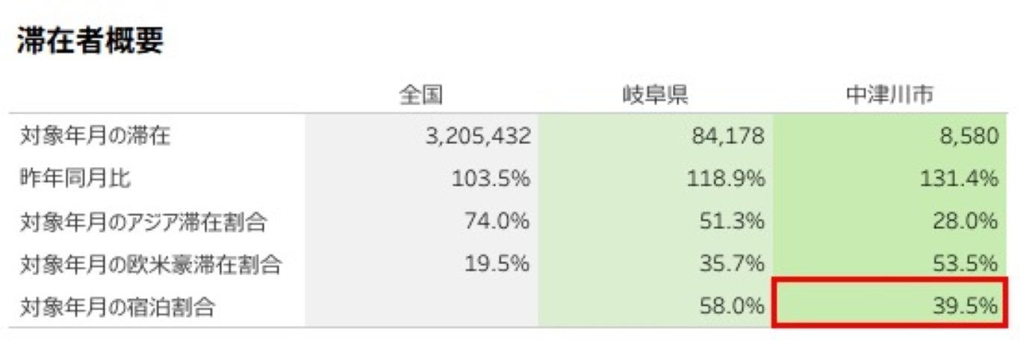Select the 対象年月のアジア滞在割合 row label

143,221
